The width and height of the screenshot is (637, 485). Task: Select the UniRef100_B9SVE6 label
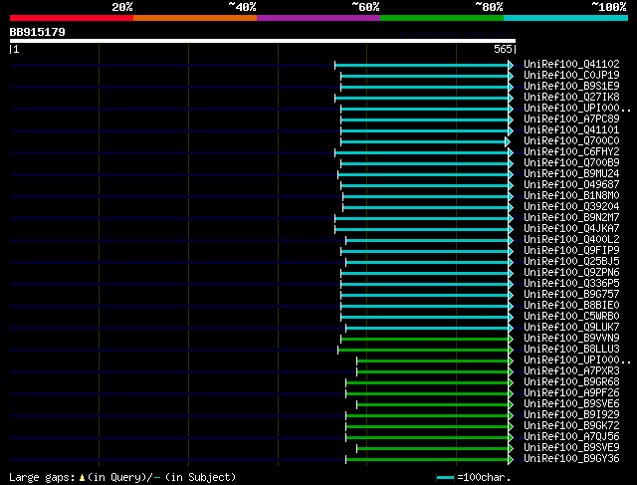[571, 404]
